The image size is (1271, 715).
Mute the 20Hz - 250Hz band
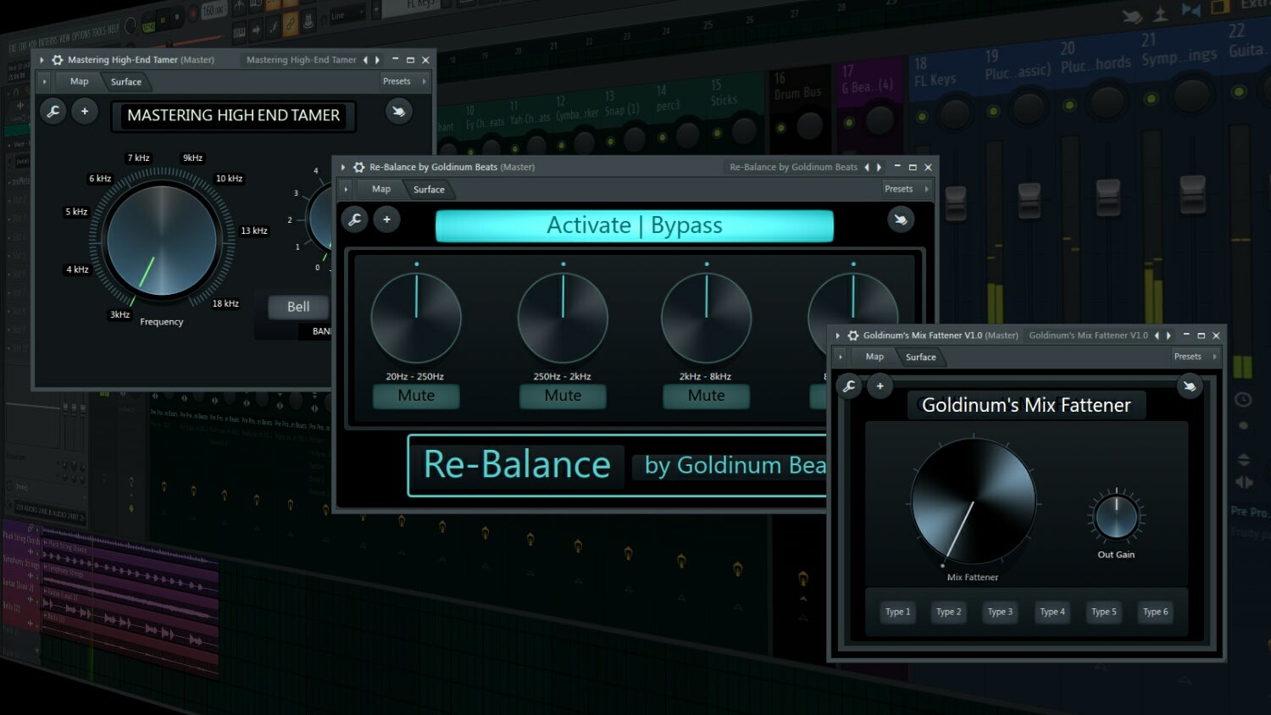(416, 395)
